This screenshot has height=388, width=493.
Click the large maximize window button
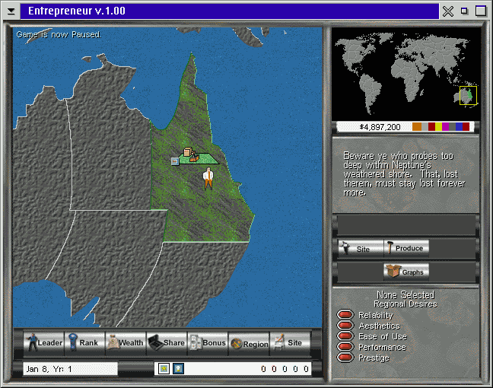[x=481, y=11]
